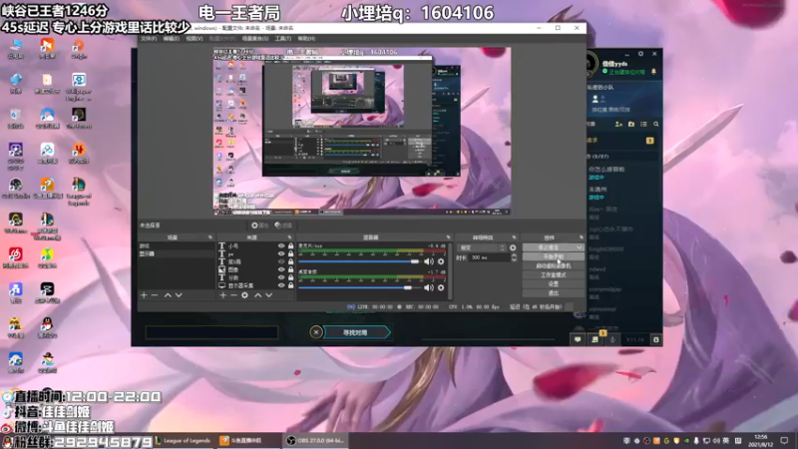Click 工作室模式 studio mode button
This screenshot has height=449, width=798.
(554, 275)
